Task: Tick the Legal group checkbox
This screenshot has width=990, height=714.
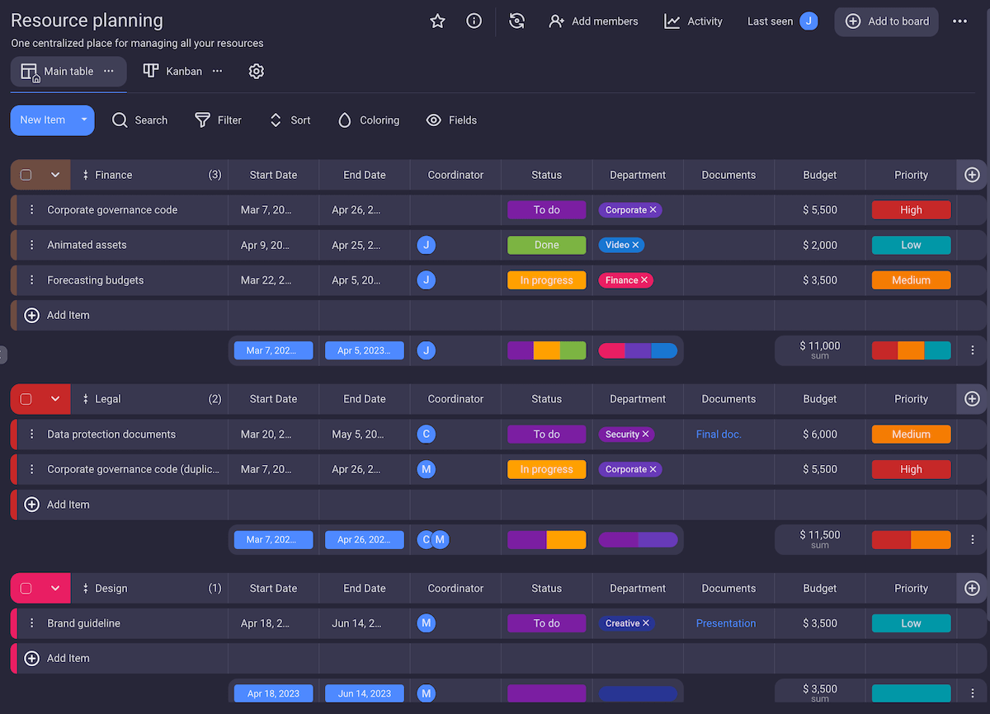Action: [26, 399]
